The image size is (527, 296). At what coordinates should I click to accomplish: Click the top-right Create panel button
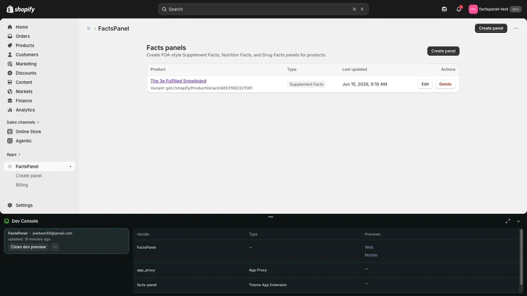(491, 28)
